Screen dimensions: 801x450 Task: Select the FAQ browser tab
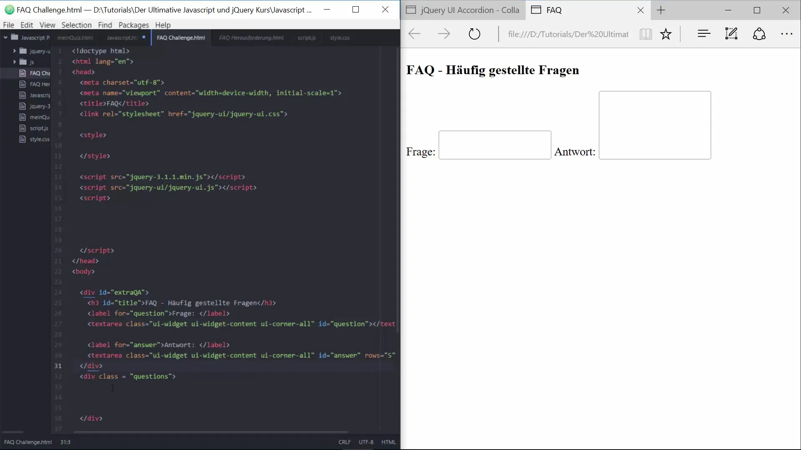pyautogui.click(x=588, y=10)
